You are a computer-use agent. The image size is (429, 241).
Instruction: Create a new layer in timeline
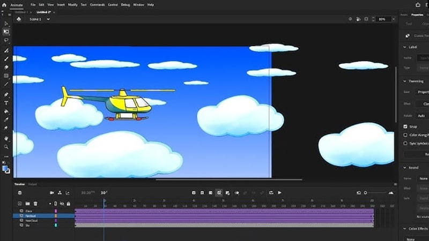click(x=20, y=204)
